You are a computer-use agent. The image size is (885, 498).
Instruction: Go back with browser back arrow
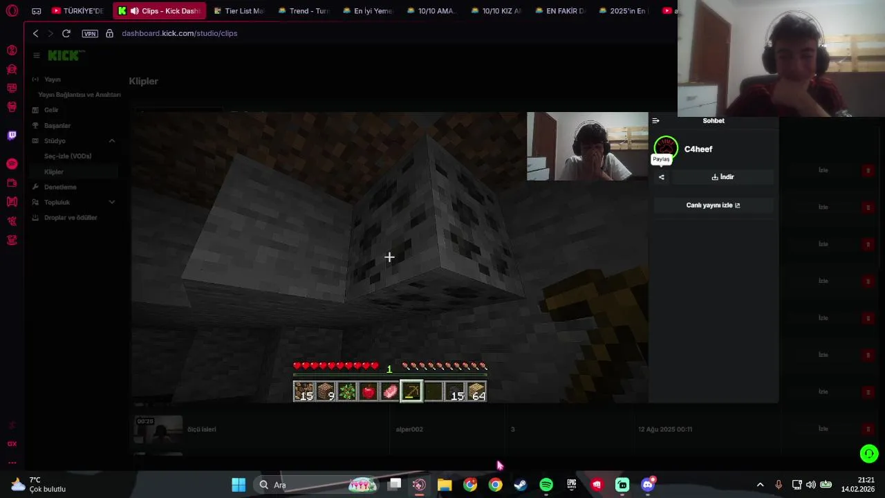35,33
